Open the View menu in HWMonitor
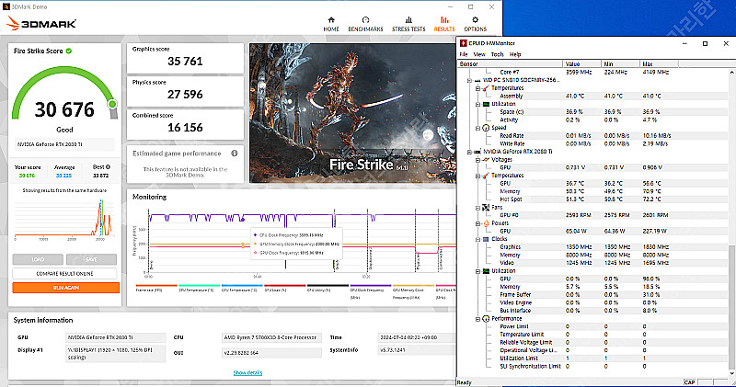 pyautogui.click(x=479, y=54)
